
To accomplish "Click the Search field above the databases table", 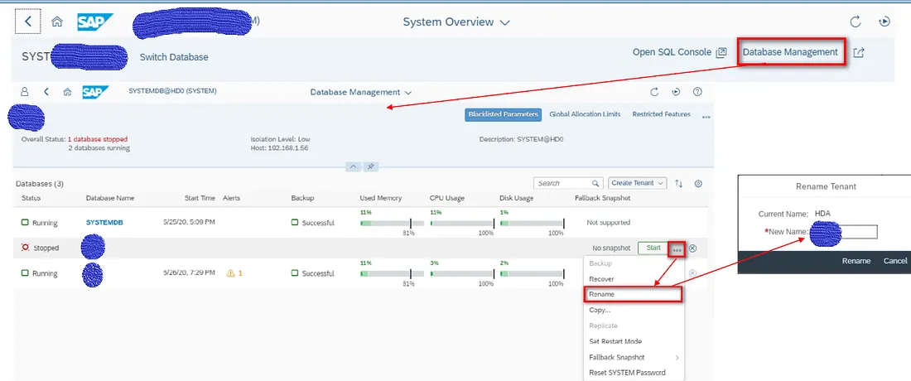I will 567,183.
